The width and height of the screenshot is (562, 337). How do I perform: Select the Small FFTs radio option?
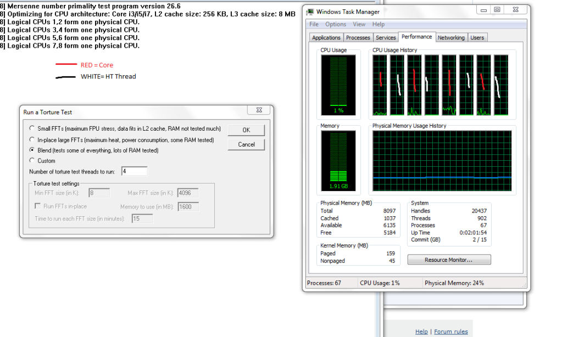click(x=32, y=128)
